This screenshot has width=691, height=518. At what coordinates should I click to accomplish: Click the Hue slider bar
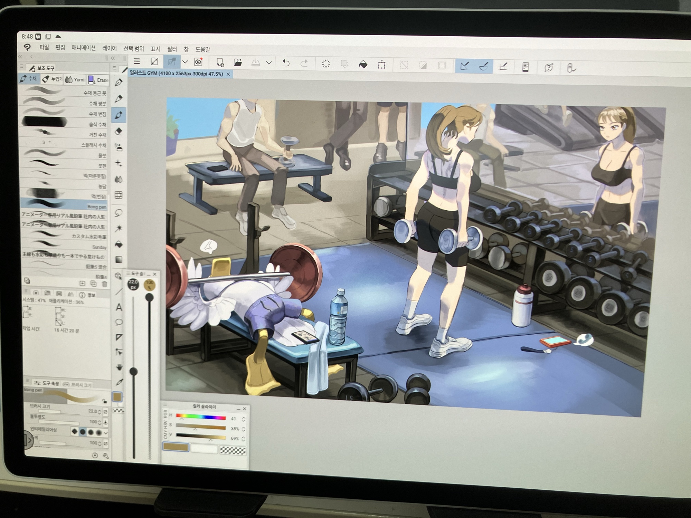201,417
